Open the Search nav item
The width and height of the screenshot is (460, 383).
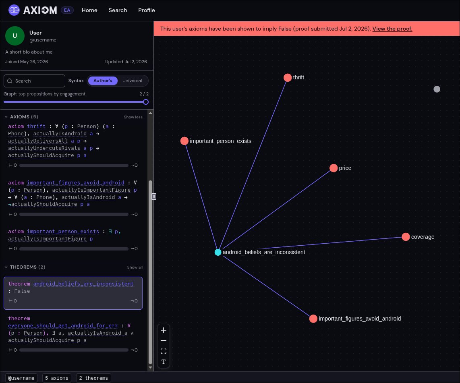coord(118,10)
